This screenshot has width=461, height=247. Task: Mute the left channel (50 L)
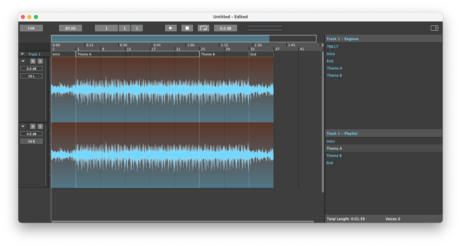pos(33,61)
